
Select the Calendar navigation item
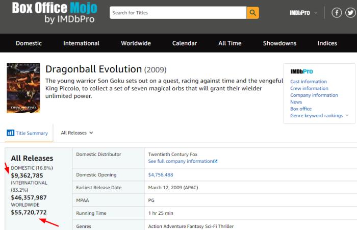tap(184, 43)
